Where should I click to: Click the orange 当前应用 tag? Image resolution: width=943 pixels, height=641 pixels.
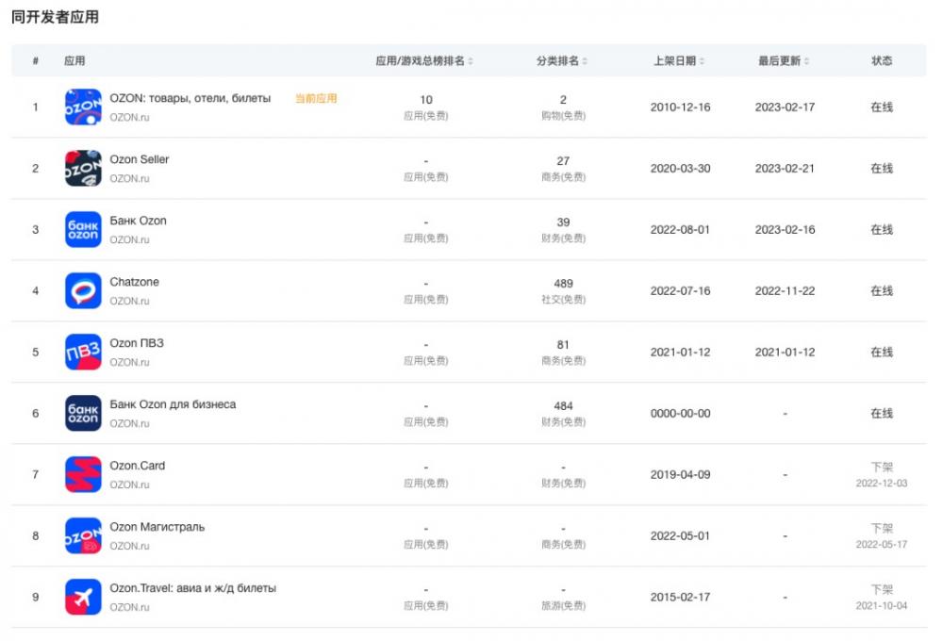[x=316, y=99]
